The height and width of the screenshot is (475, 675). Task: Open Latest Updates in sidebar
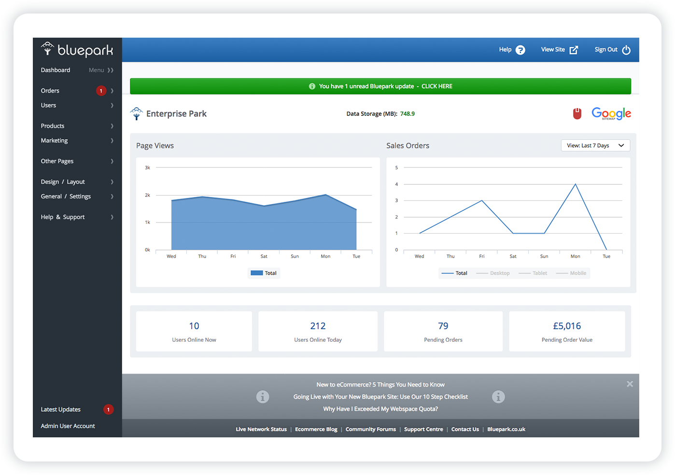61,409
